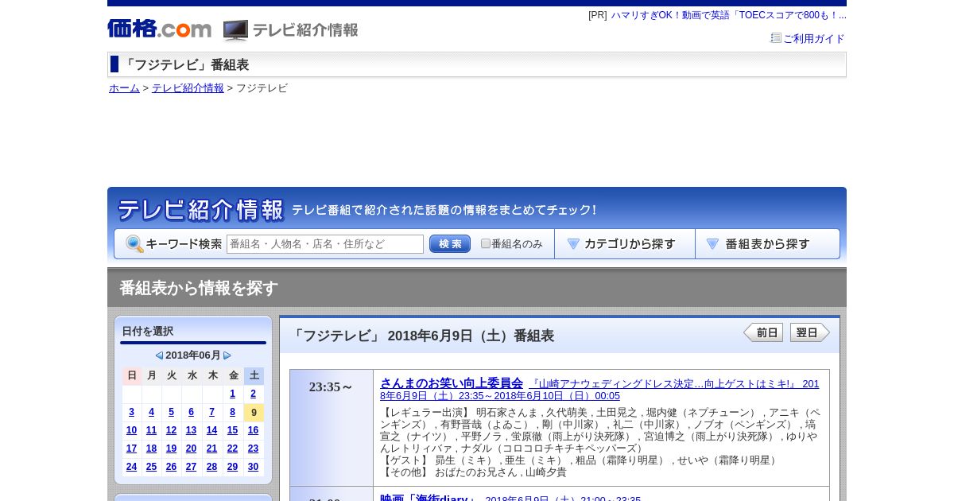954x501 pixels.
Task: Select June 14 in calendar
Action: coord(211,430)
